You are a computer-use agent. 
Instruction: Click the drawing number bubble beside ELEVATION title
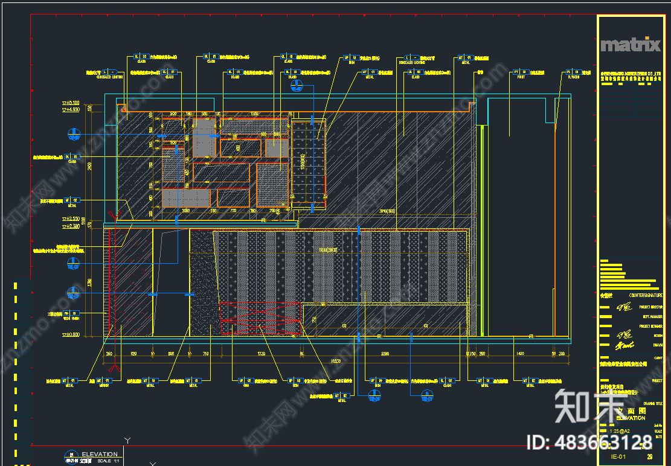coord(71,457)
